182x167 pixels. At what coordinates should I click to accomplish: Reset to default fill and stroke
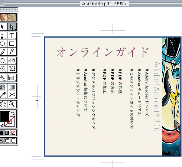click(x=2, y=125)
